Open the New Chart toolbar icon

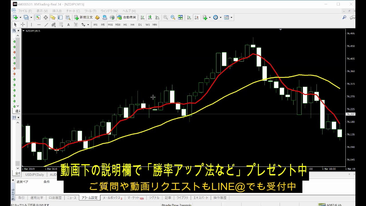click(15, 17)
